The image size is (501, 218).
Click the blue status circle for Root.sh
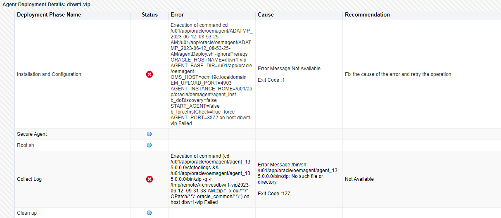click(x=150, y=145)
